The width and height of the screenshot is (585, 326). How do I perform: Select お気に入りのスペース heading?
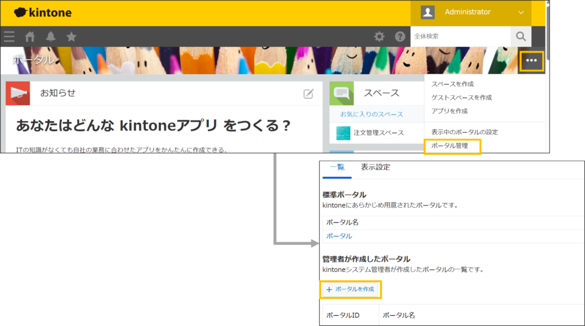click(371, 114)
